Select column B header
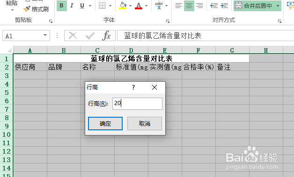 click(x=64, y=50)
